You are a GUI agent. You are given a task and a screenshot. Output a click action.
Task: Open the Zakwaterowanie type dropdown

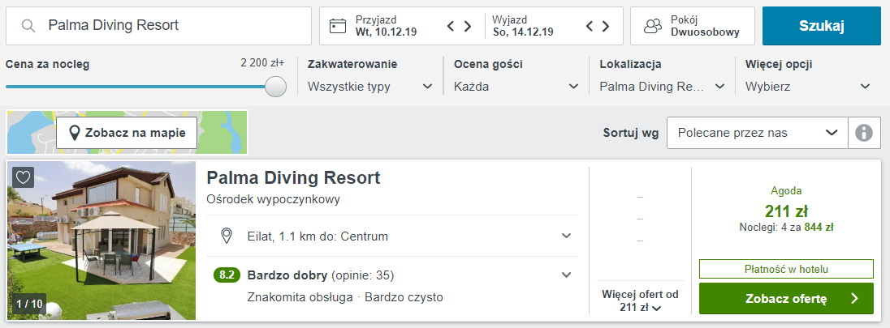[x=370, y=87]
